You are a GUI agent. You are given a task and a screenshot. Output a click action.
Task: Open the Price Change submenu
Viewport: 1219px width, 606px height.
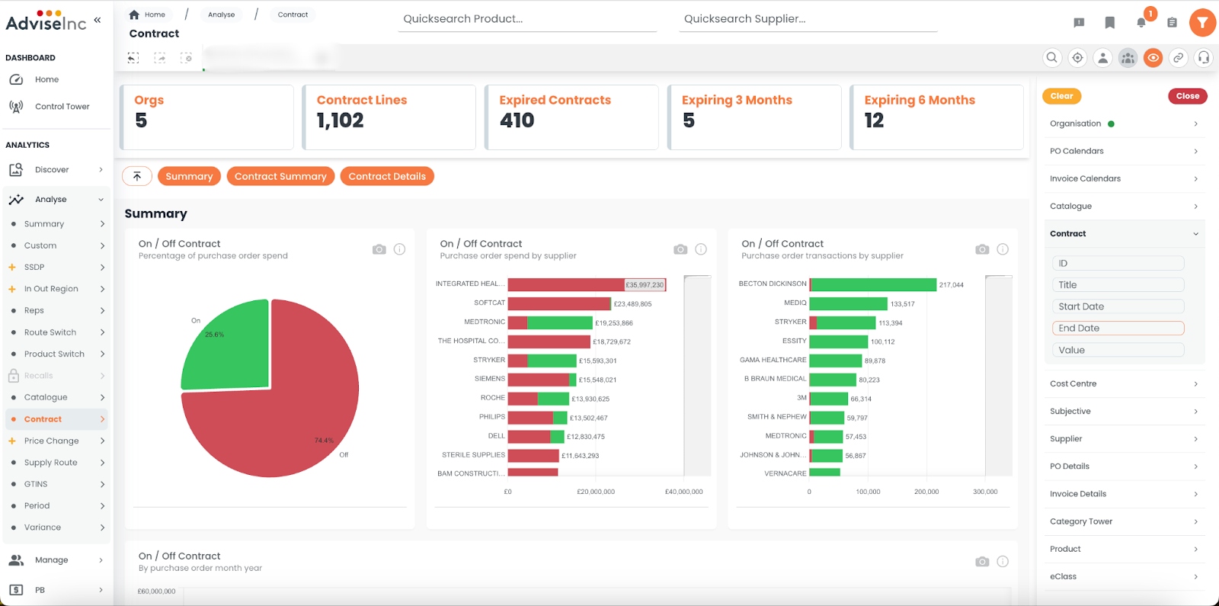pyautogui.click(x=56, y=441)
